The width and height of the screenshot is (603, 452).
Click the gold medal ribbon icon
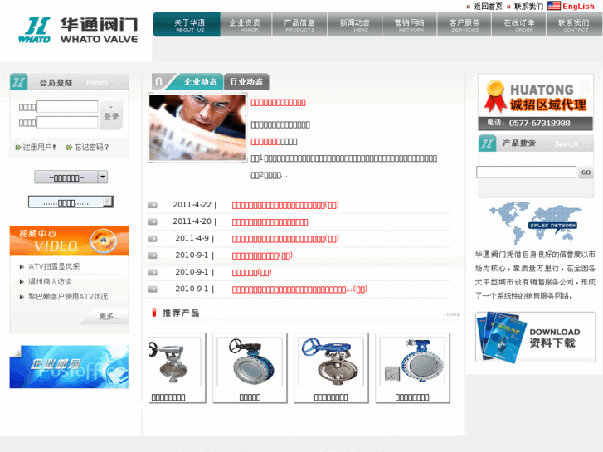[x=495, y=95]
